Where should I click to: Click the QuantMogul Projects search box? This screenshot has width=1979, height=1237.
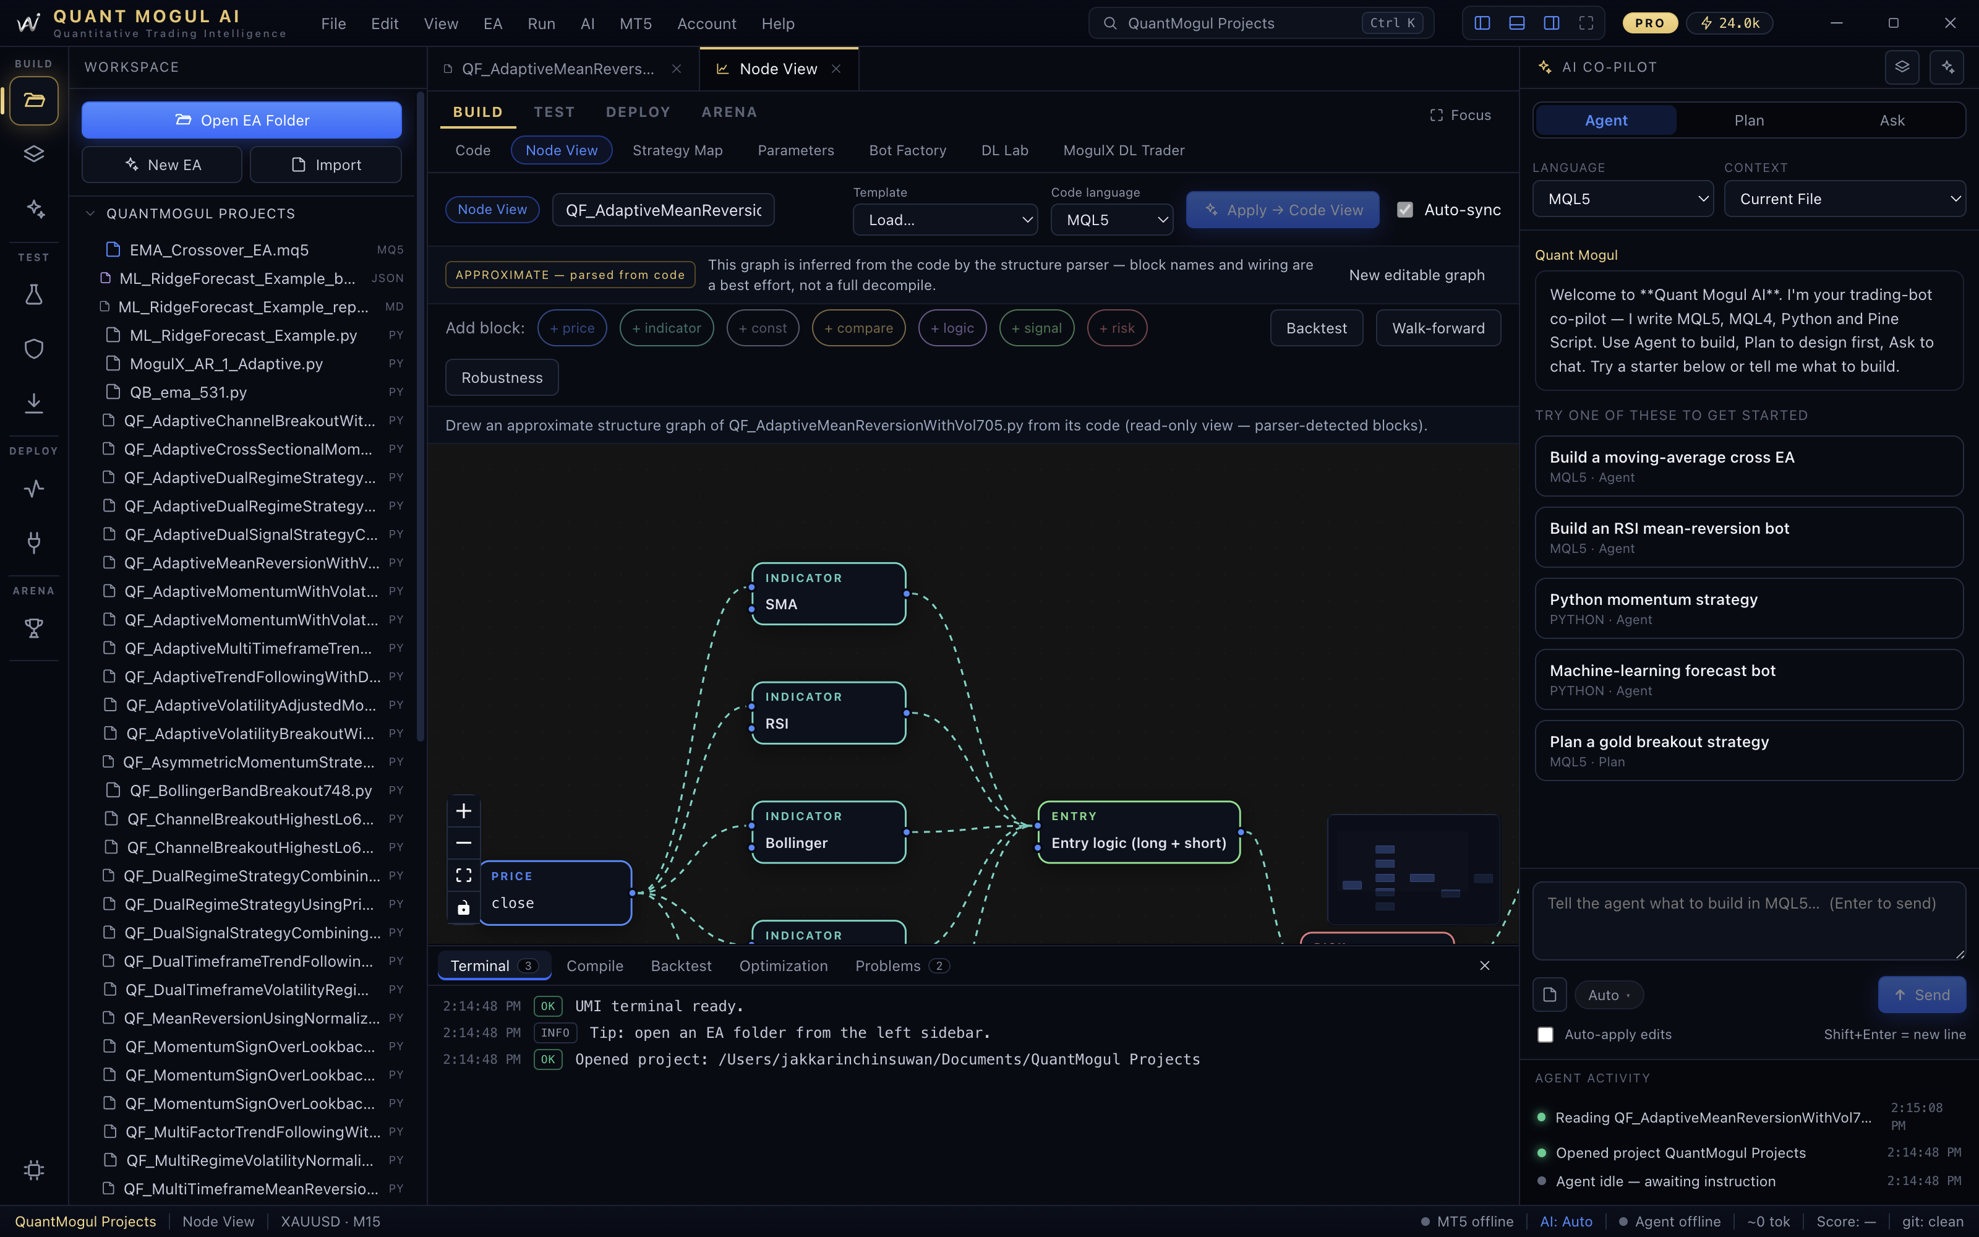1260,23
